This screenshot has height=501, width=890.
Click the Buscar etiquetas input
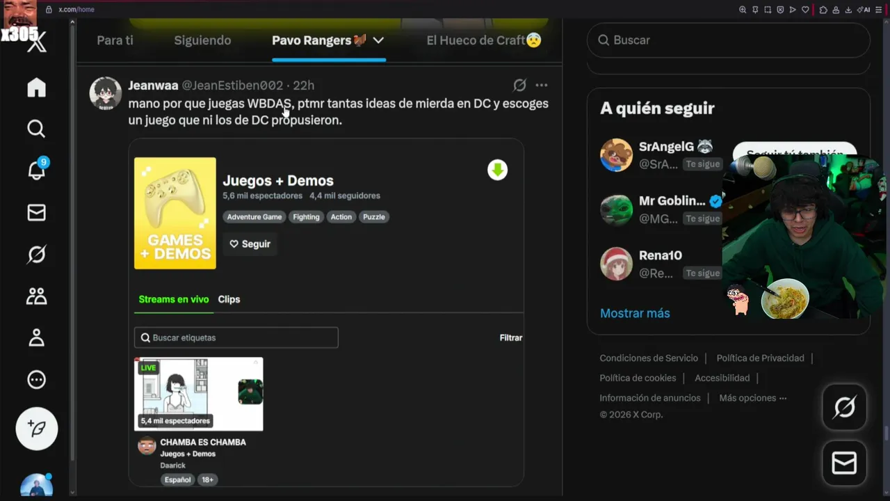236,337
